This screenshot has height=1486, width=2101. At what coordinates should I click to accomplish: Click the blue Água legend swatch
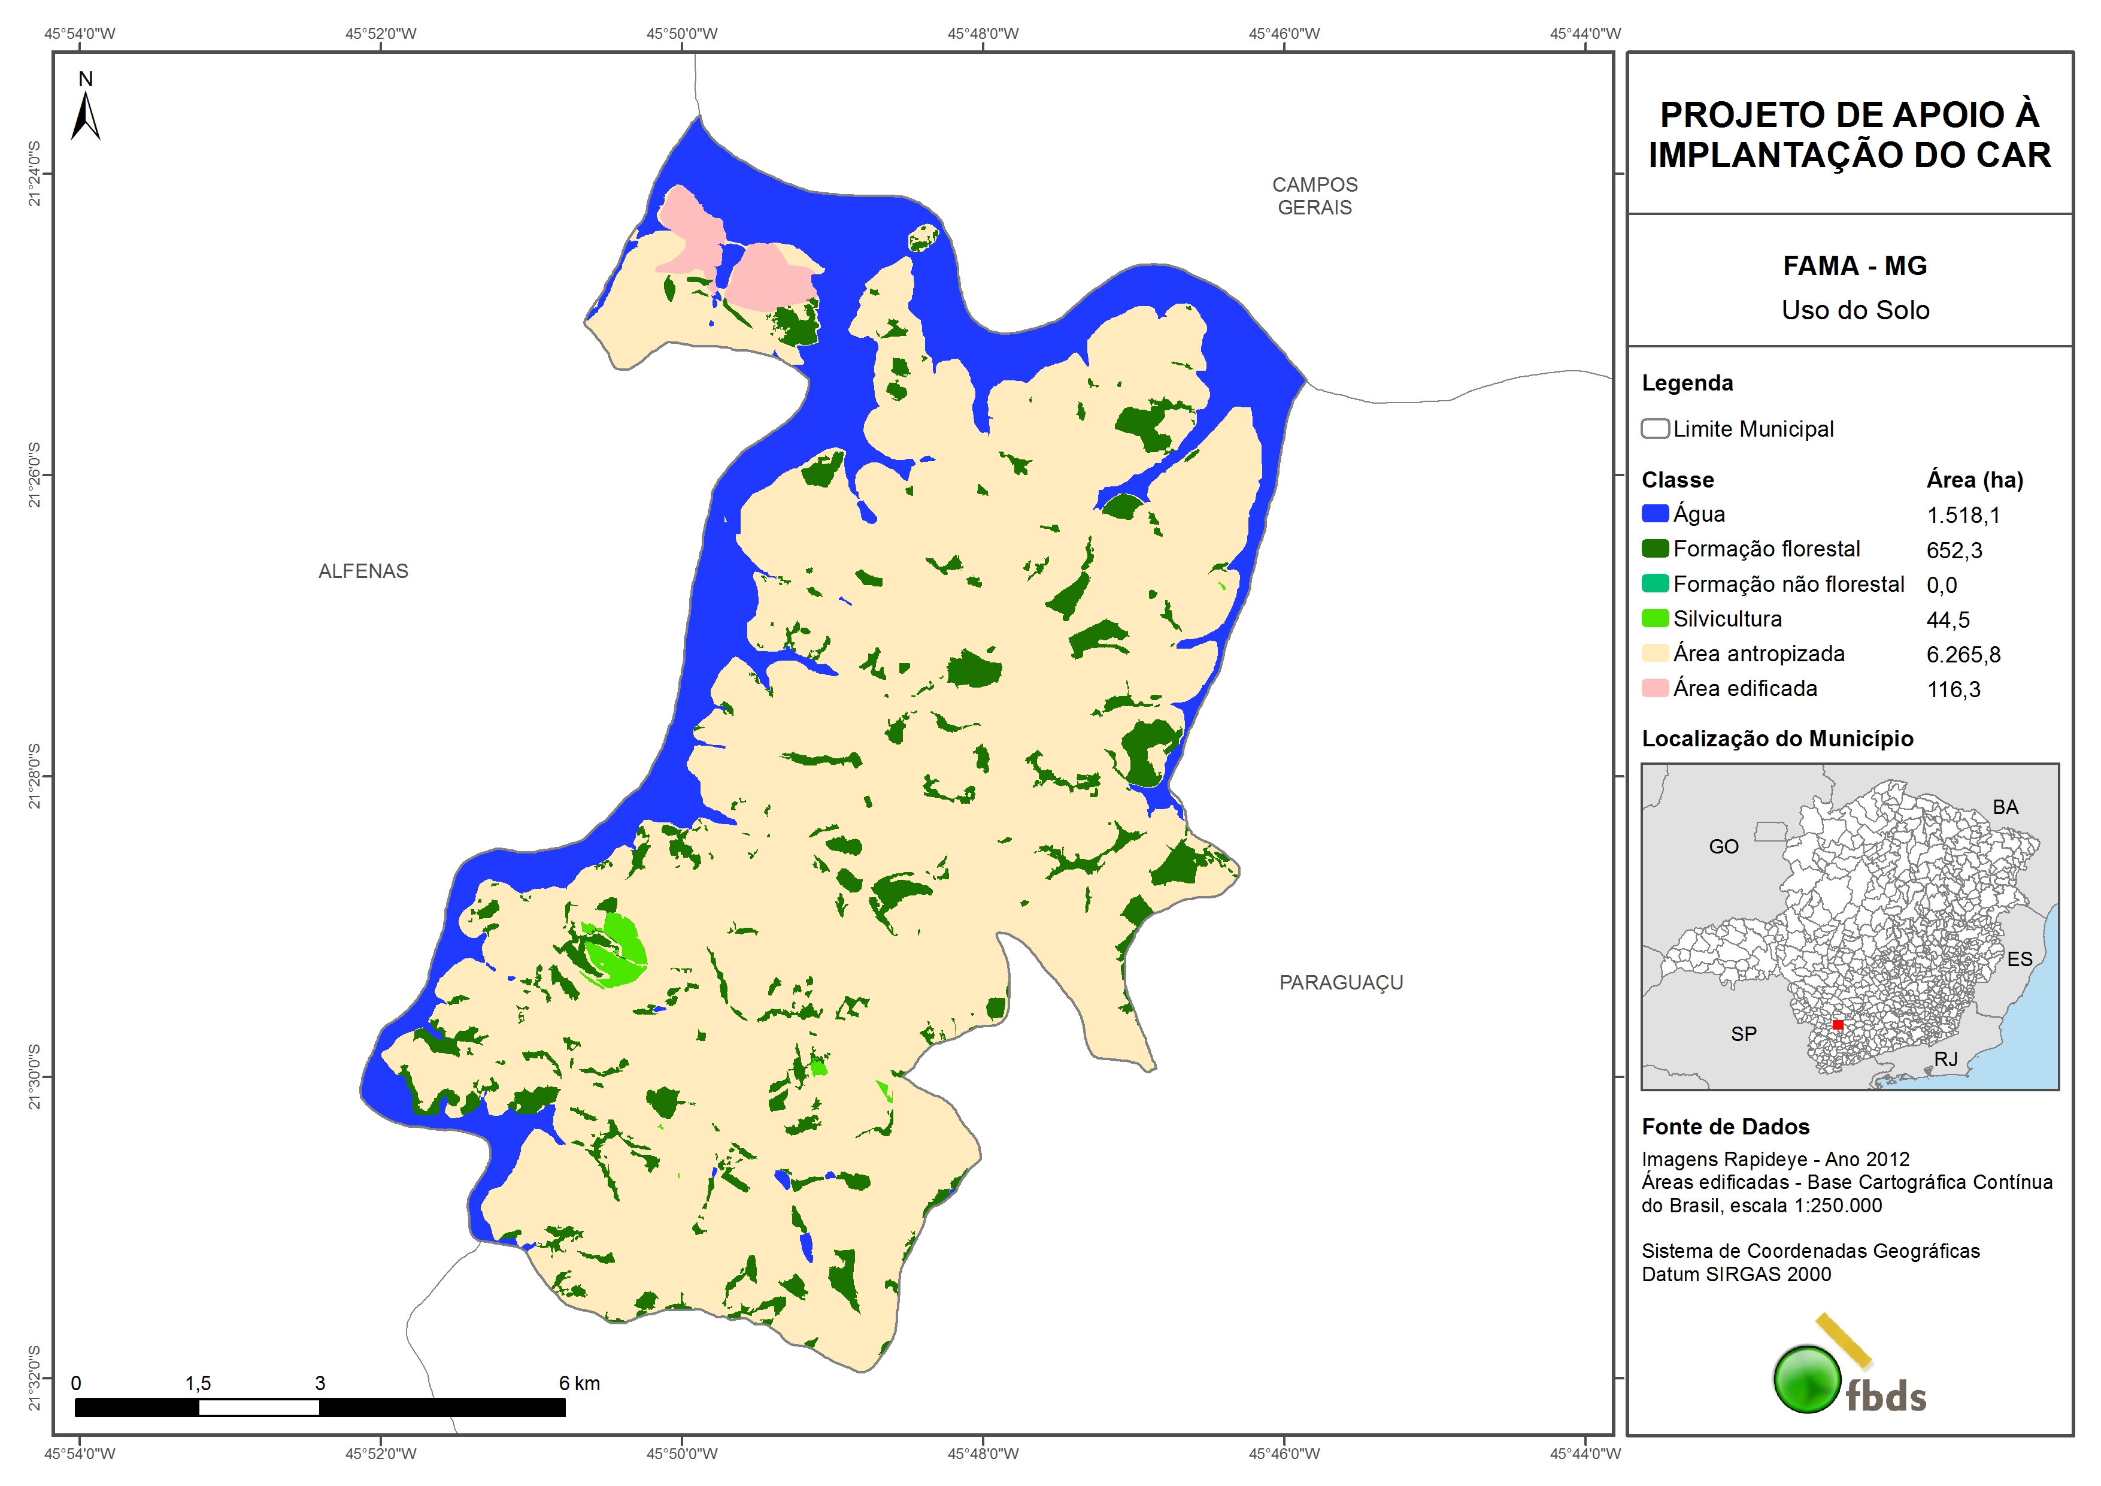point(1654,514)
